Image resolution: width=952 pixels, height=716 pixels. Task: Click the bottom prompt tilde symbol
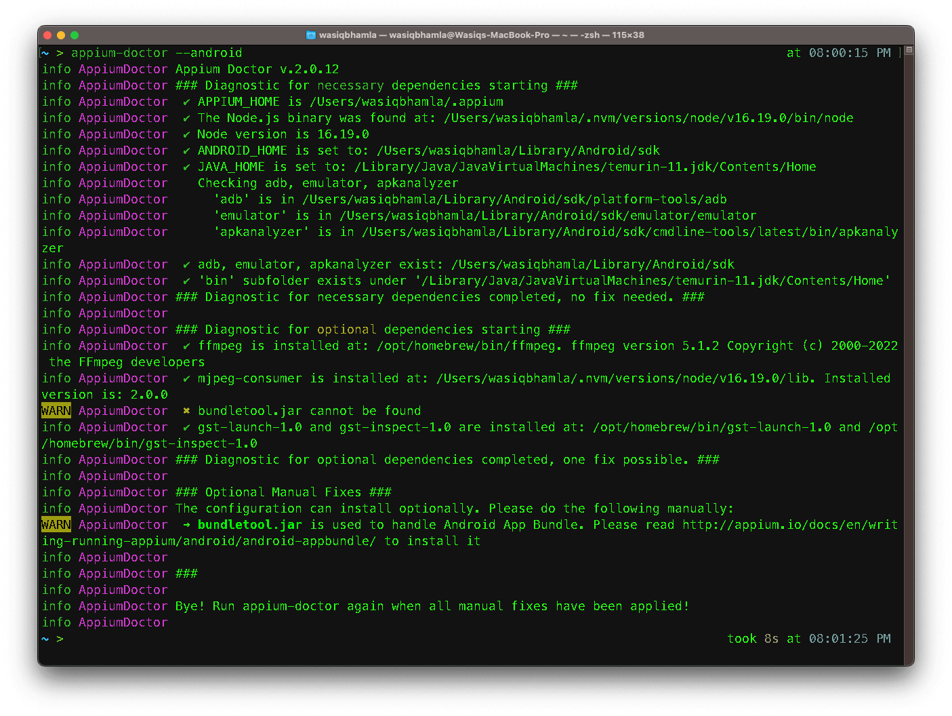coord(45,638)
